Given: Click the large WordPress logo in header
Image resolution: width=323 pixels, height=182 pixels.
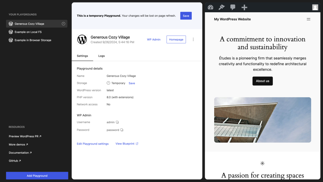Looking at the screenshot, I should click(x=82, y=39).
